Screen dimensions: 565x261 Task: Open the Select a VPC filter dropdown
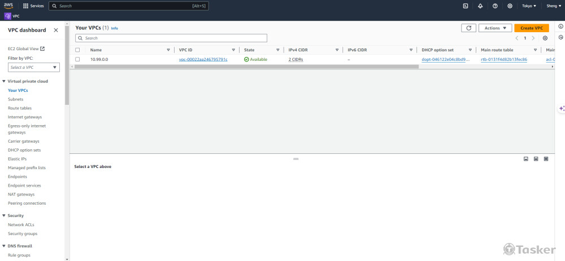click(x=34, y=67)
